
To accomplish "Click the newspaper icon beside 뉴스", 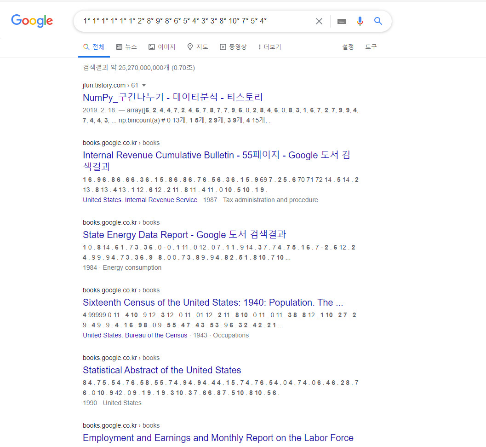I will (120, 46).
